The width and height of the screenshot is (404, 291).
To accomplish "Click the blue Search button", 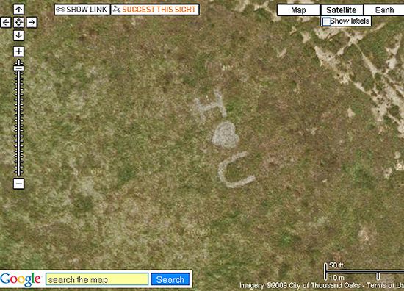I will click(x=170, y=279).
